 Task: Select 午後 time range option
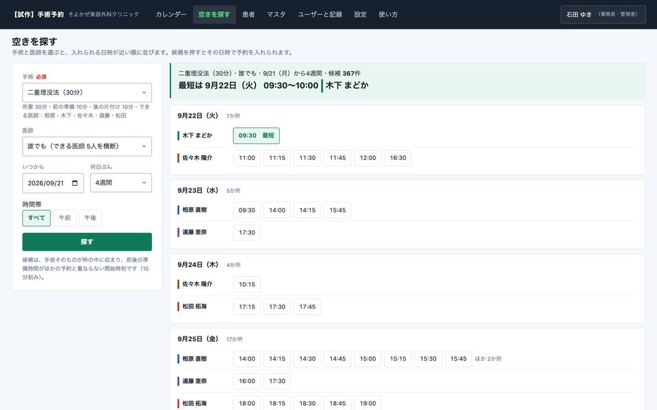[x=90, y=218]
